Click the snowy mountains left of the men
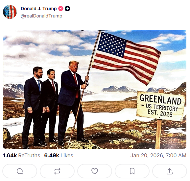The width and height of the screenshot is (190, 181). [x=13, y=90]
